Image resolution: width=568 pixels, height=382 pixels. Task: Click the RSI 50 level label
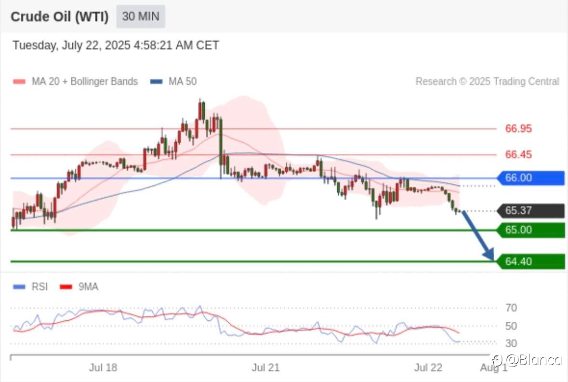511,326
